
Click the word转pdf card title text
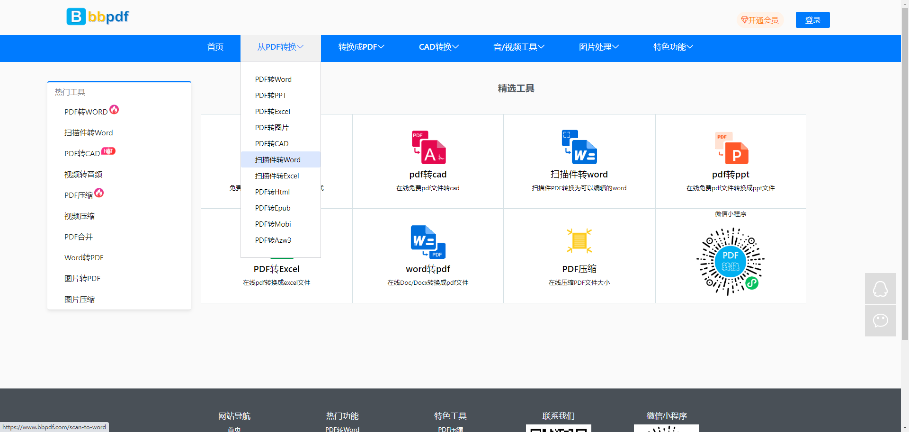[x=428, y=269]
